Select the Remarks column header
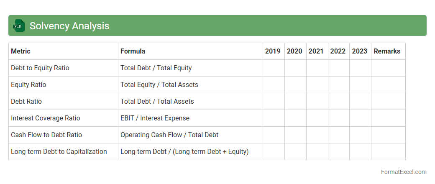 387,51
